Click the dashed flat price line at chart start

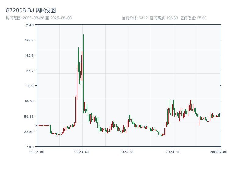point(43,124)
